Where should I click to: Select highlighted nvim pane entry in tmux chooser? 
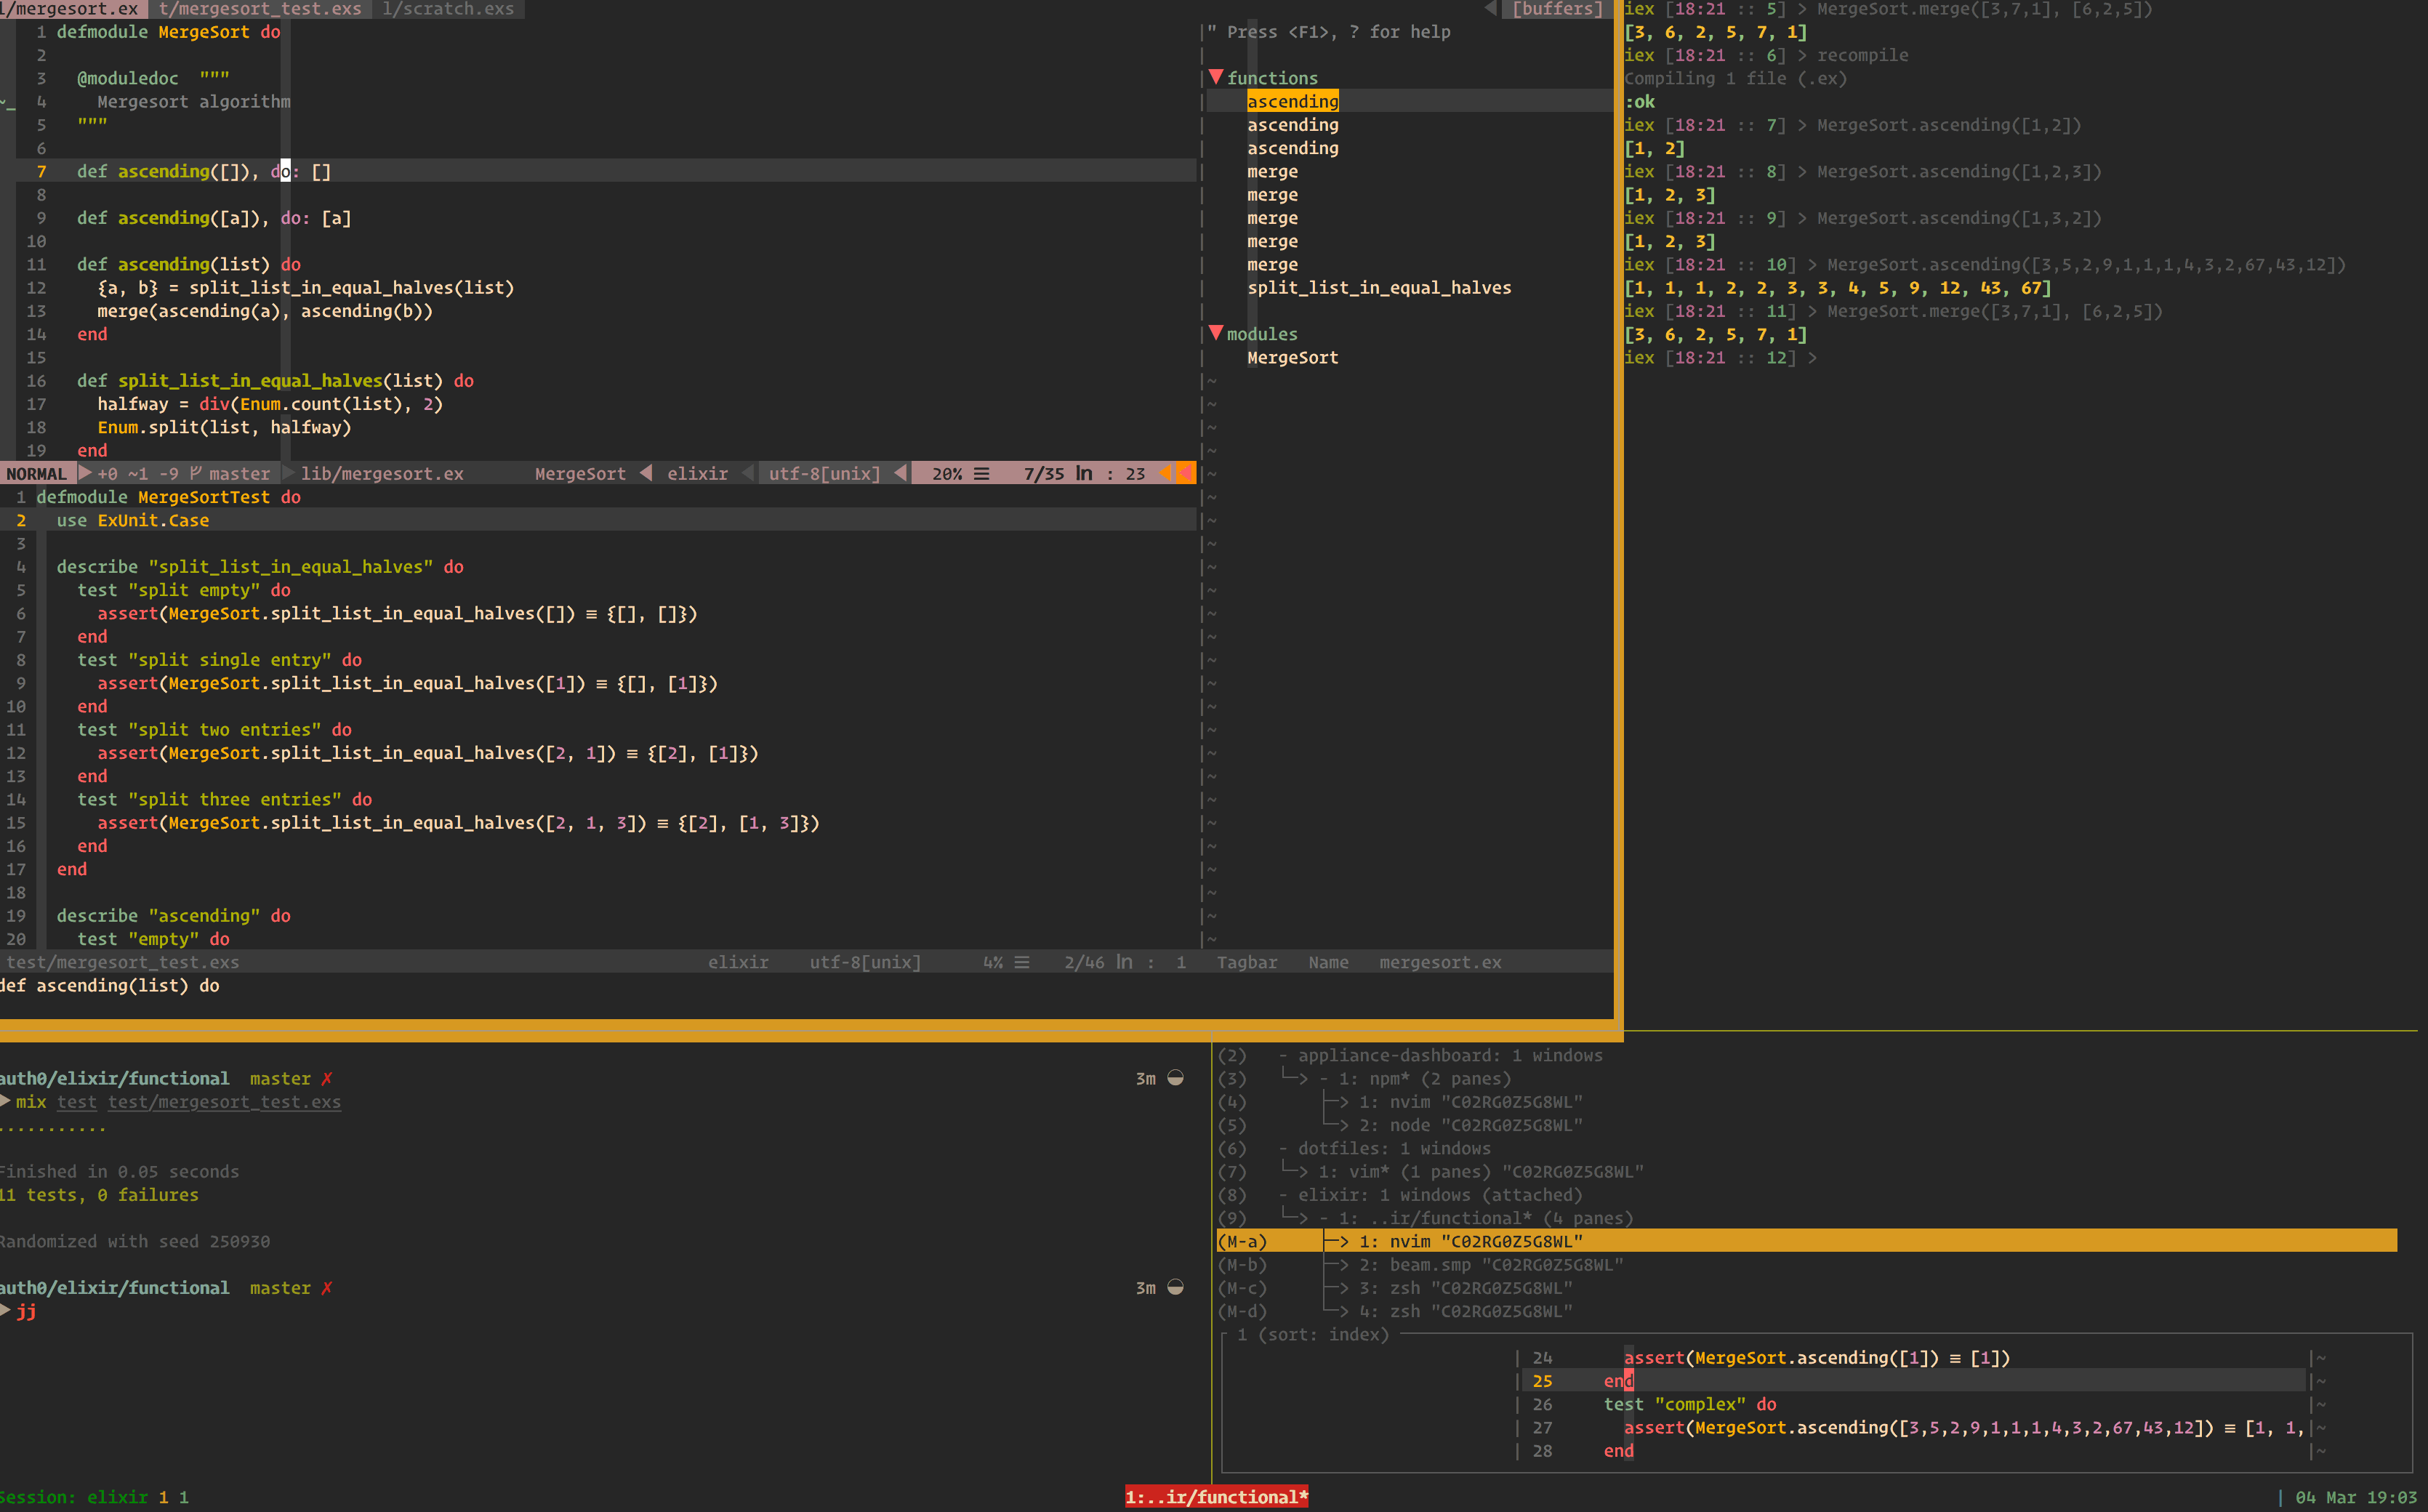click(x=1470, y=1241)
